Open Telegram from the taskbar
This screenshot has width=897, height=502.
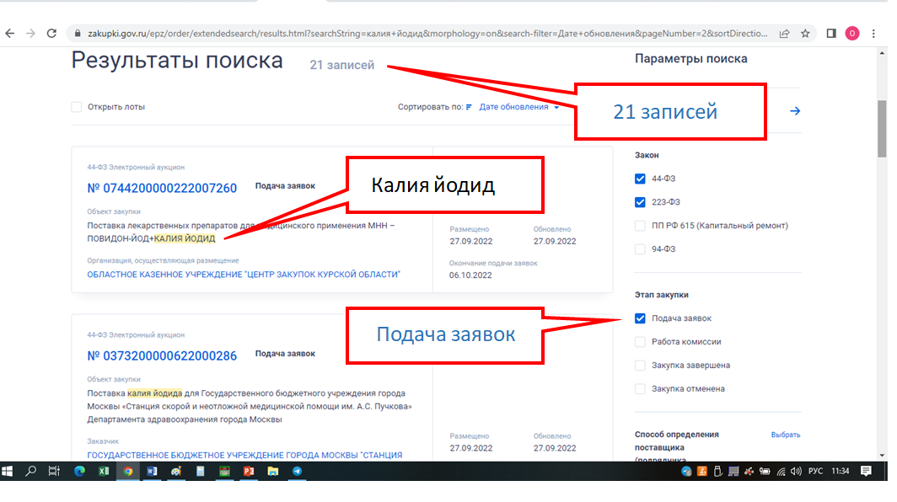[x=297, y=473]
